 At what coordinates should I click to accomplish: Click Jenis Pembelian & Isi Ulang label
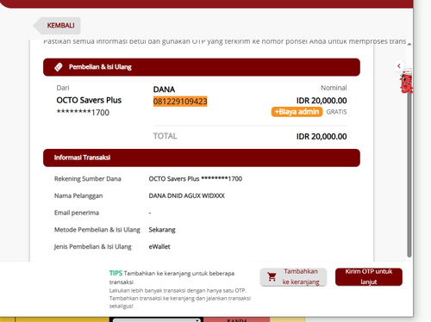click(x=93, y=247)
